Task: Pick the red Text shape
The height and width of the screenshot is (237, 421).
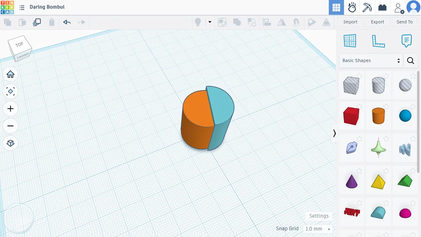Action: coord(352,212)
